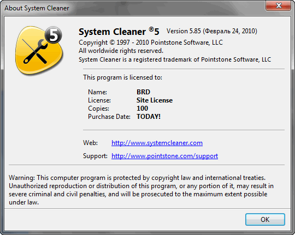Click the Name: label
295x235 pixels.
pyautogui.click(x=97, y=92)
